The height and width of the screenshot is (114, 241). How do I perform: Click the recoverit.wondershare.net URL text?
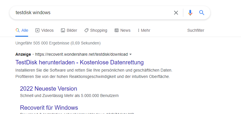(x=81, y=54)
